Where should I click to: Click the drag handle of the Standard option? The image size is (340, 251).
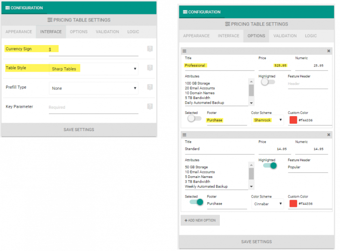pos(184,135)
